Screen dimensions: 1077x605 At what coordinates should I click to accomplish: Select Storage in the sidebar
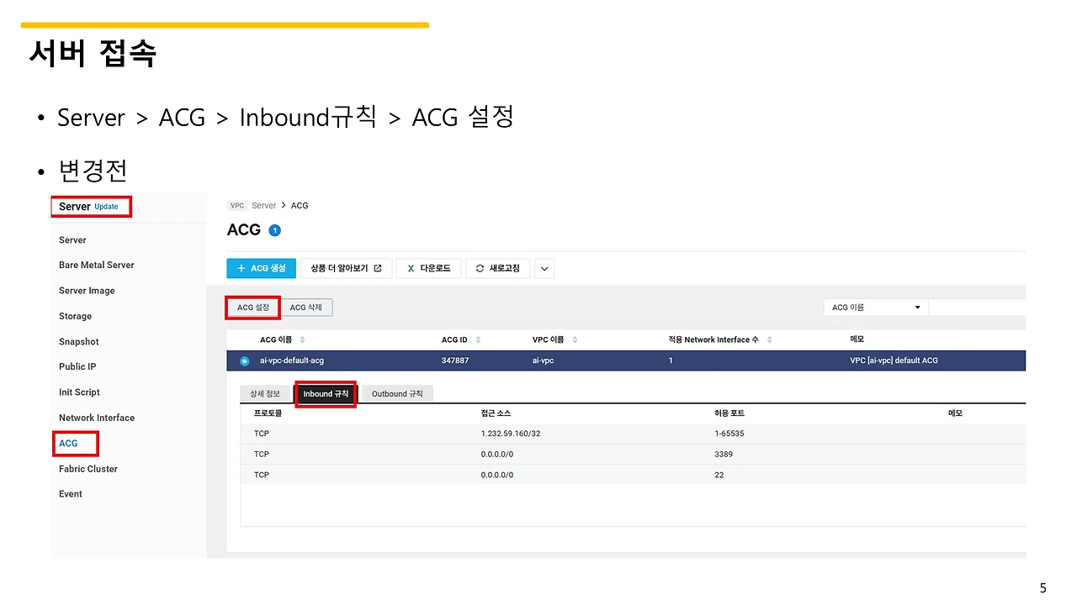[75, 316]
